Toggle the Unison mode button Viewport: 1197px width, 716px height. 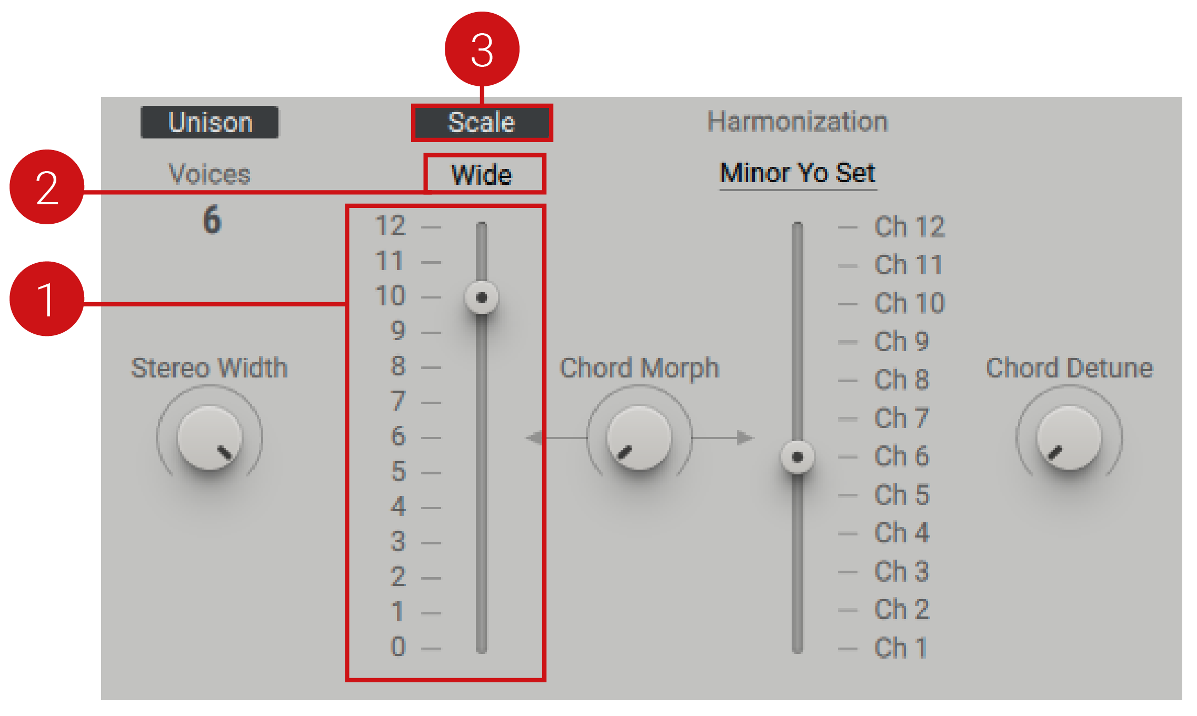(x=210, y=122)
